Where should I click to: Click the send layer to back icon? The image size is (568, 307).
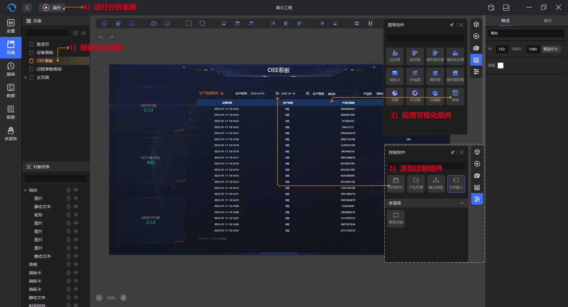(167, 23)
